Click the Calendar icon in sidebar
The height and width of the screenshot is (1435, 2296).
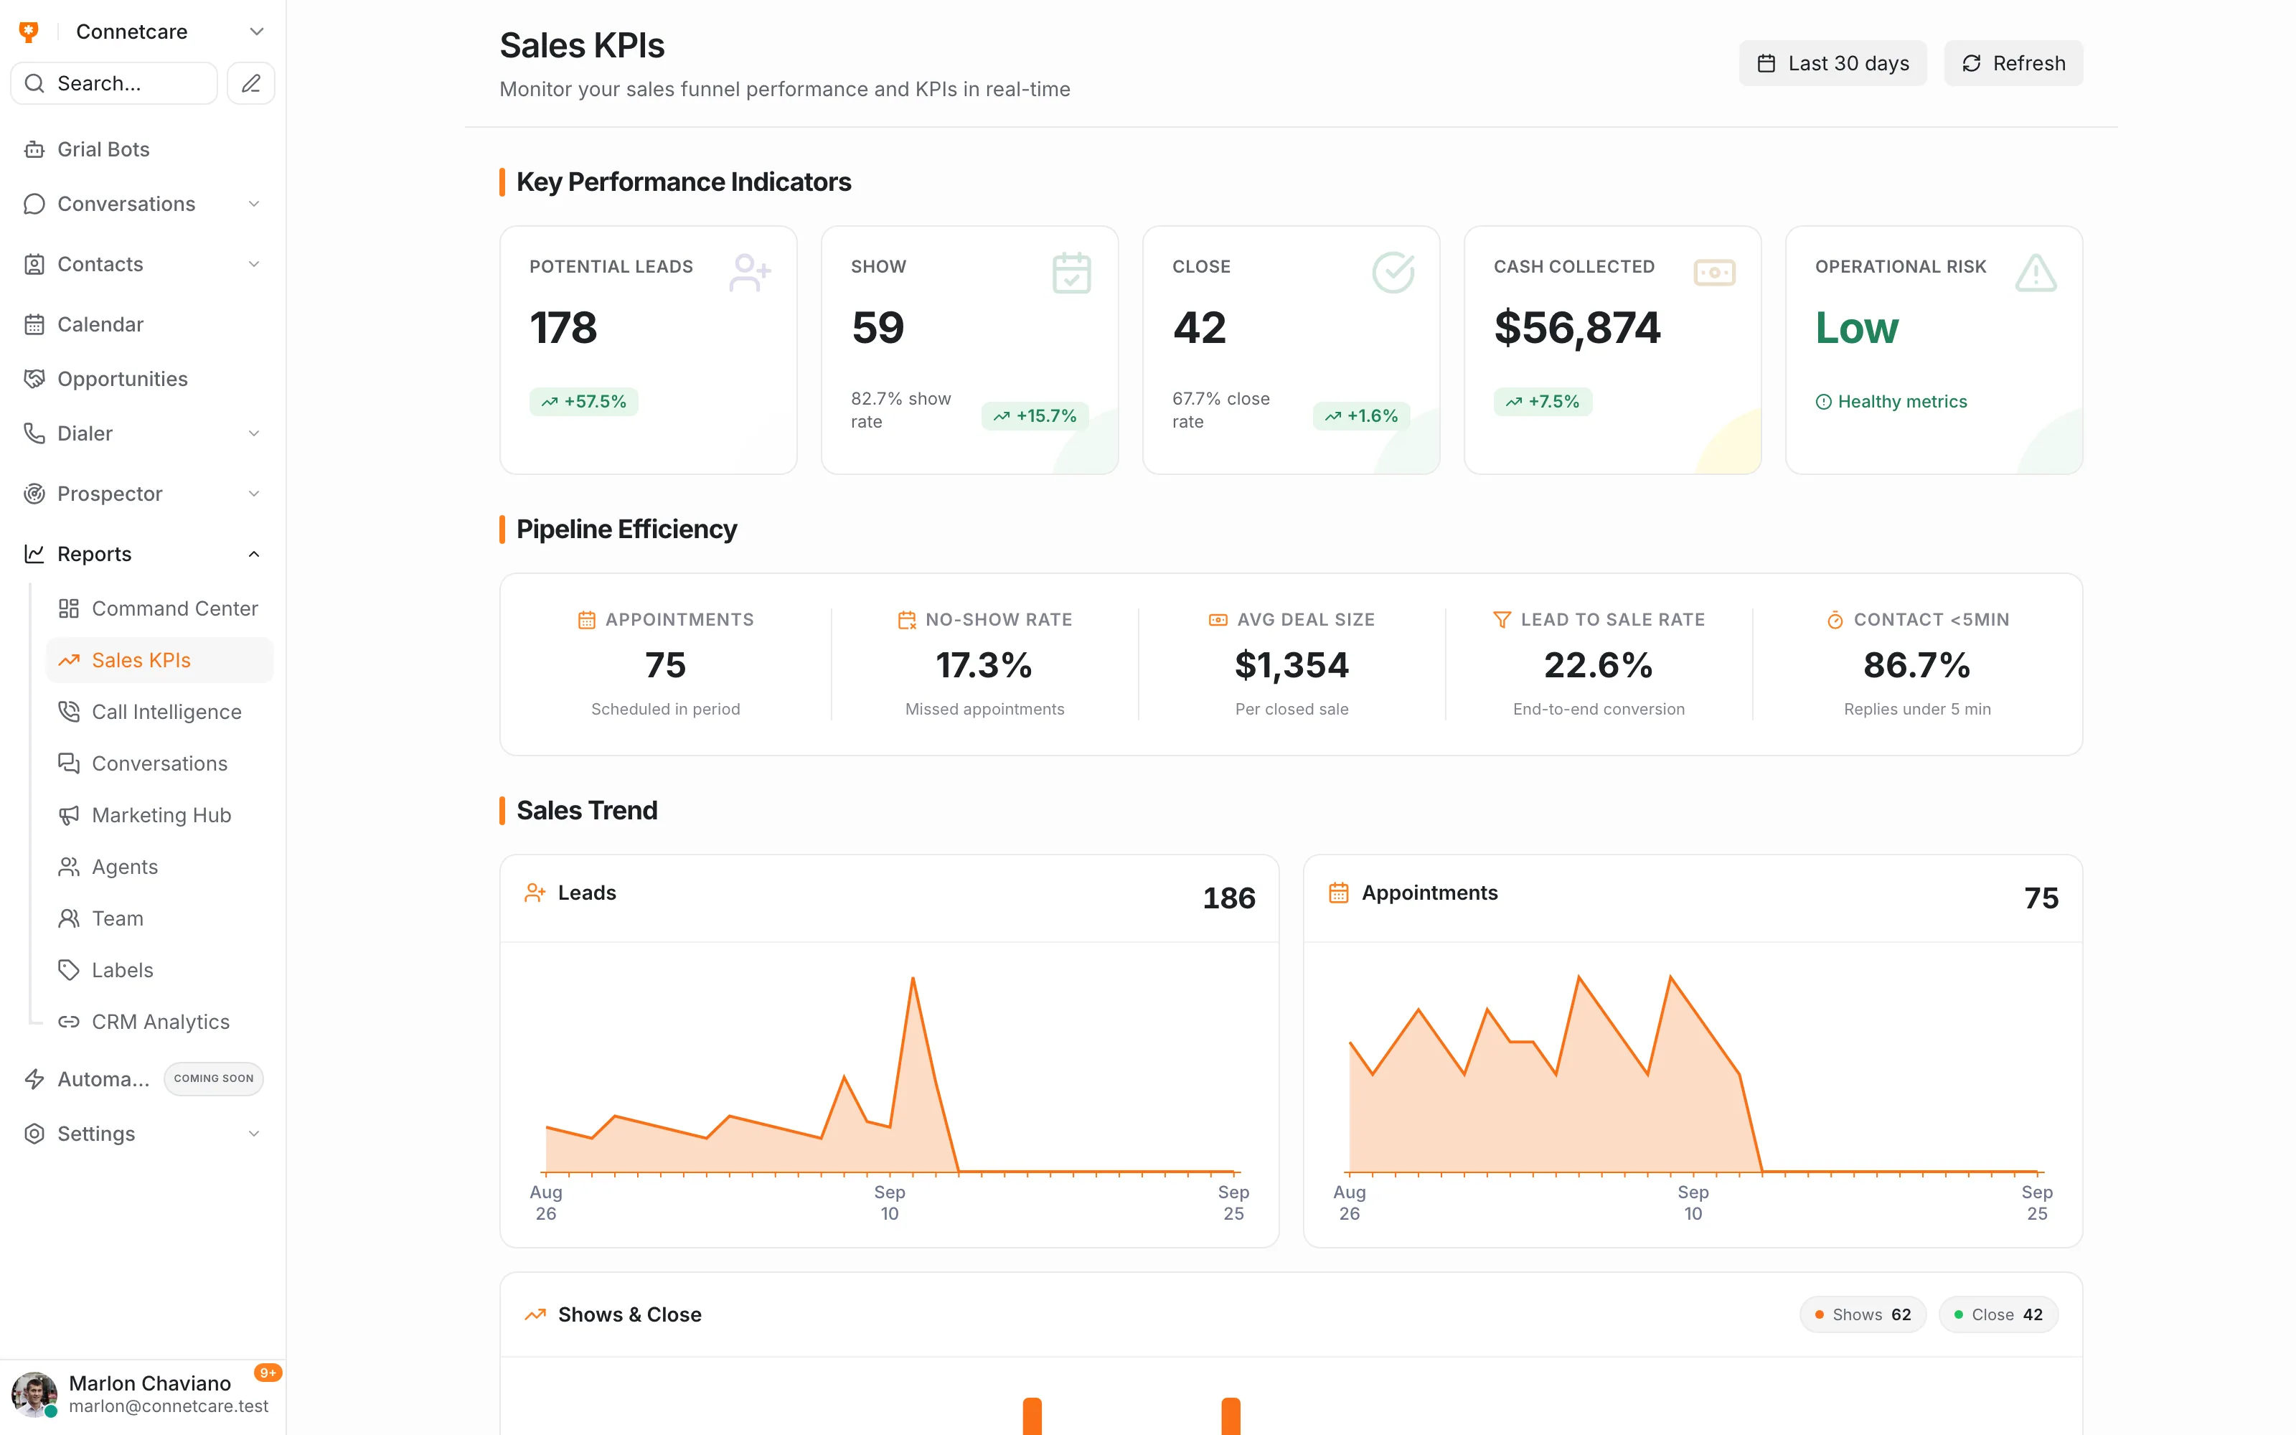tap(34, 324)
